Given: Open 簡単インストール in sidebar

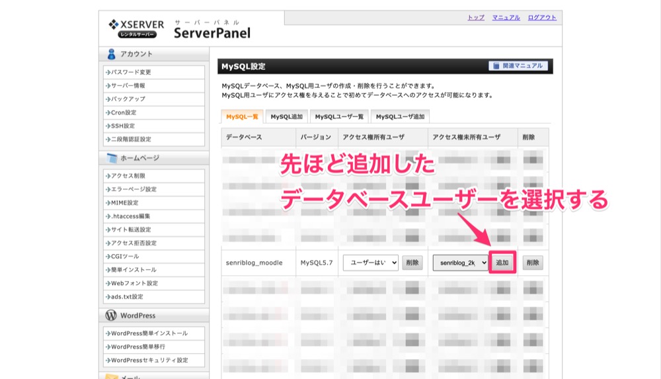Looking at the screenshot, I should coord(154,270).
